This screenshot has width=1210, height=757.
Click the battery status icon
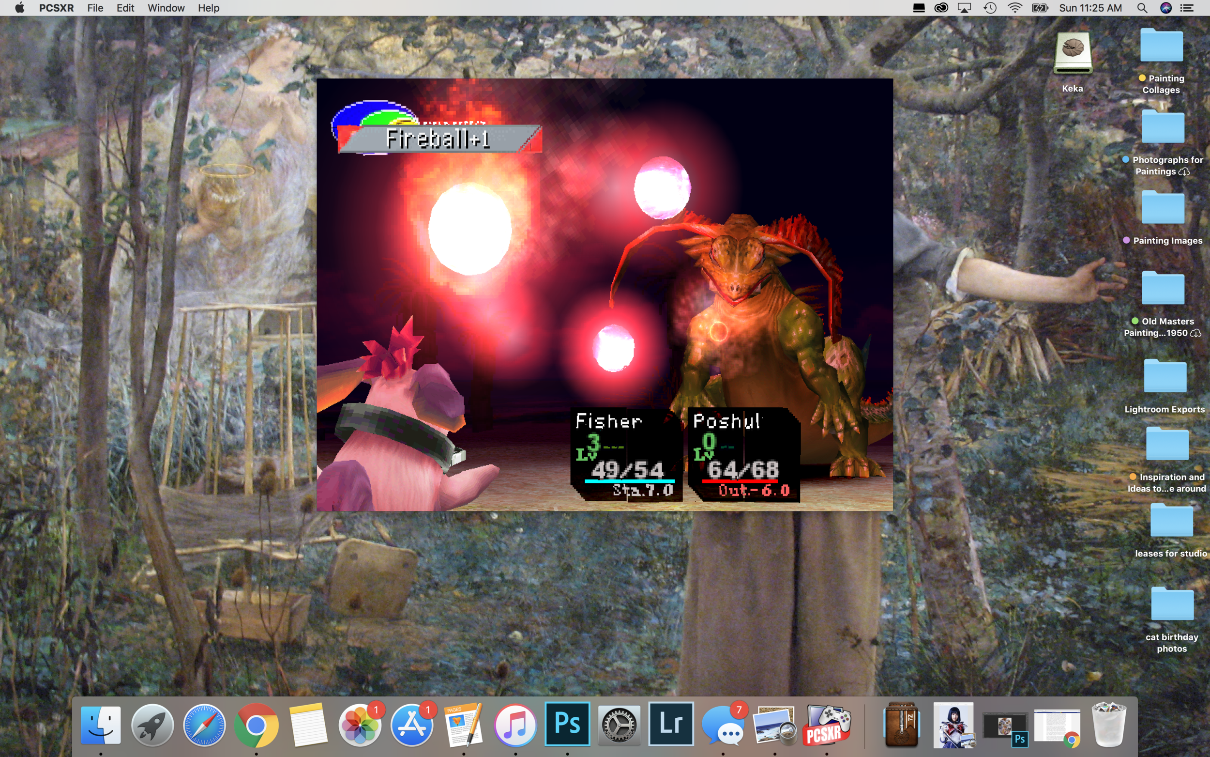tap(1040, 8)
